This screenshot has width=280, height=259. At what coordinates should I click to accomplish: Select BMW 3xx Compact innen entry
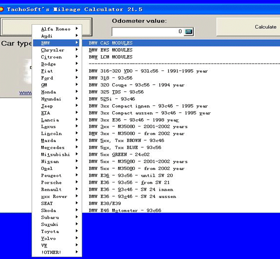(x=181, y=106)
